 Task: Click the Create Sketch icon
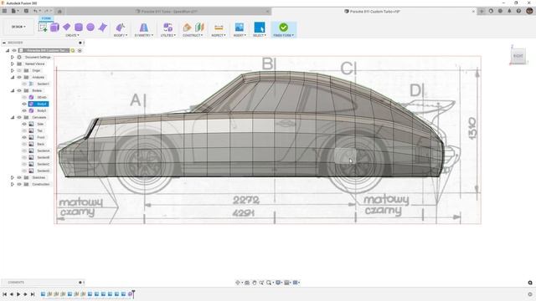click(43, 28)
